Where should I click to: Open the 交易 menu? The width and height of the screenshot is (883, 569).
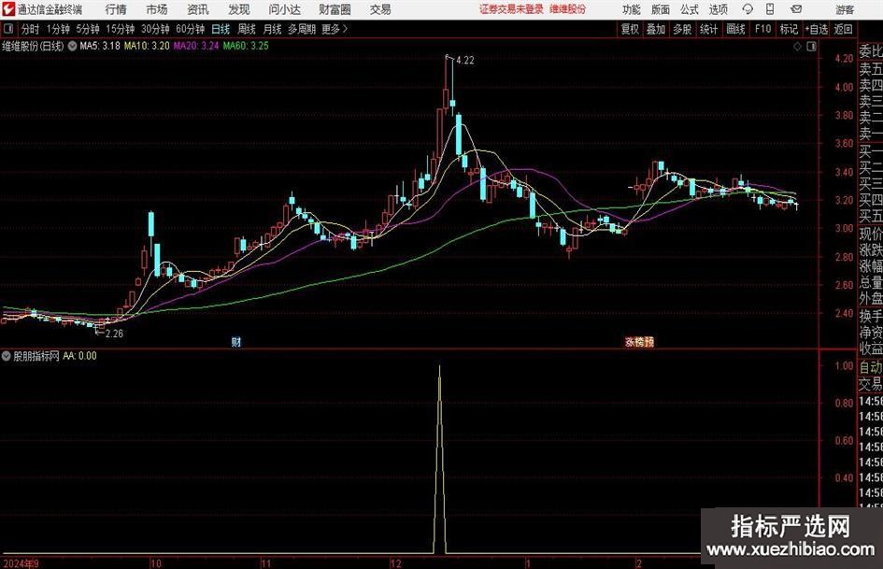pyautogui.click(x=380, y=9)
